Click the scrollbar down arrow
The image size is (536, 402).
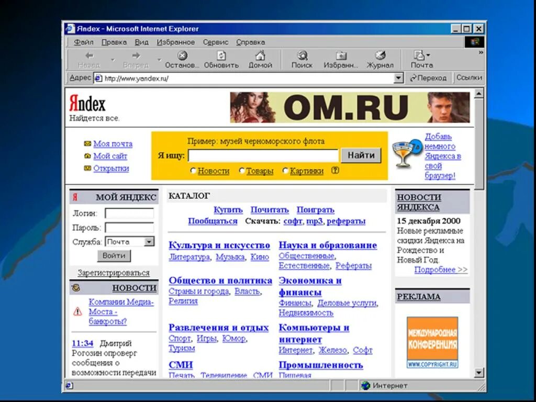click(x=479, y=373)
